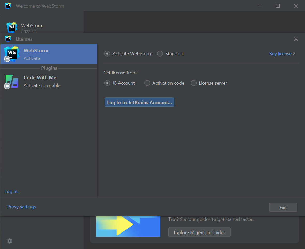Screen dimensions: 305x249
Task: Close the Licenses dialog
Action: 296,39
